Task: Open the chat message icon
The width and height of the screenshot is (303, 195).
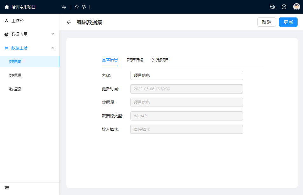Action: coord(272,7)
